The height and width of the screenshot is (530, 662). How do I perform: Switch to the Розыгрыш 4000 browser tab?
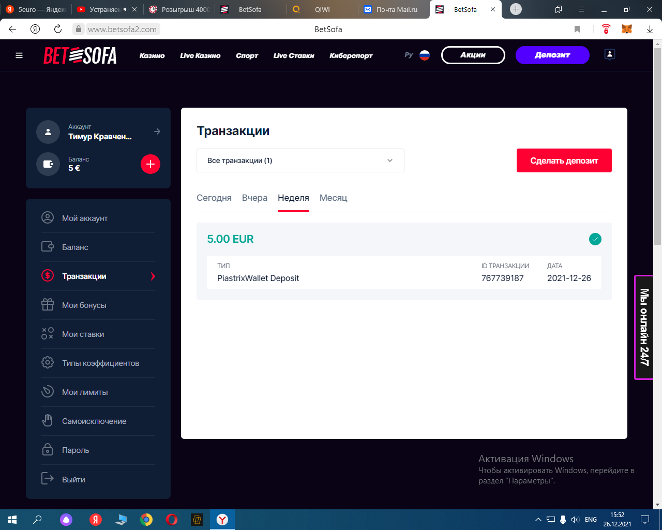(179, 9)
